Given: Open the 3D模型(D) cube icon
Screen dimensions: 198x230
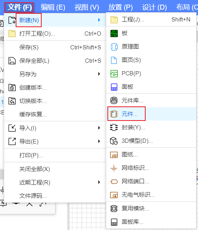Looking at the screenshot, I should (x=114, y=141).
